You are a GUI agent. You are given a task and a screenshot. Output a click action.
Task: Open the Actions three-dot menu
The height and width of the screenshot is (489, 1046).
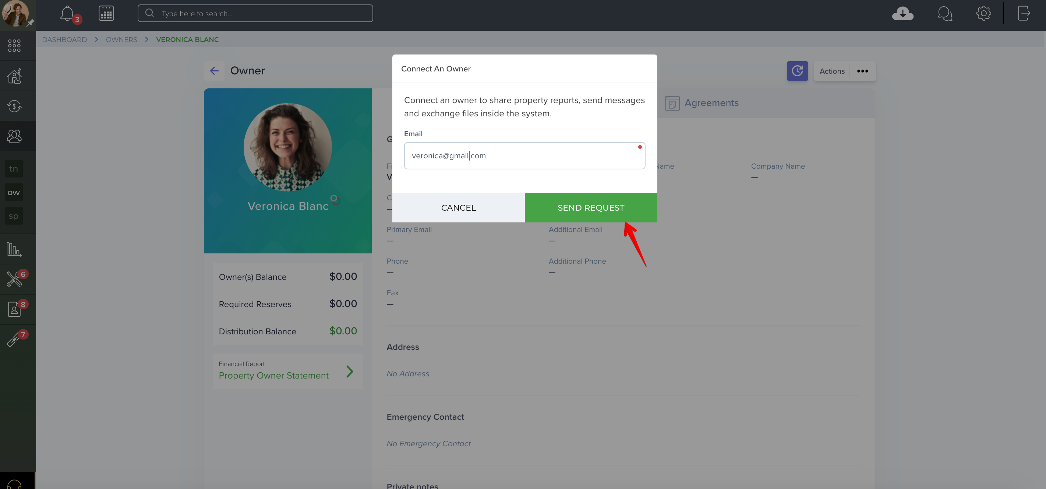click(862, 71)
